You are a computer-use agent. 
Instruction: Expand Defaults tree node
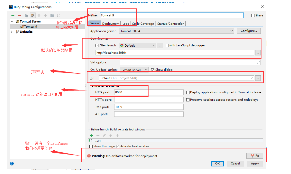coord(12,32)
